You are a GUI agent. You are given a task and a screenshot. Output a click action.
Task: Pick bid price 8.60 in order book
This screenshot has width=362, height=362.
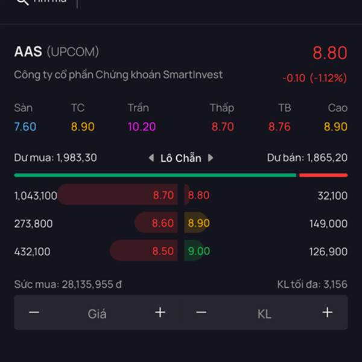tap(163, 223)
